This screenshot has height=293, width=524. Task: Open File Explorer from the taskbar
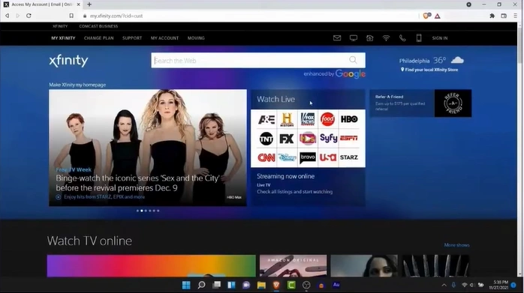pos(261,285)
